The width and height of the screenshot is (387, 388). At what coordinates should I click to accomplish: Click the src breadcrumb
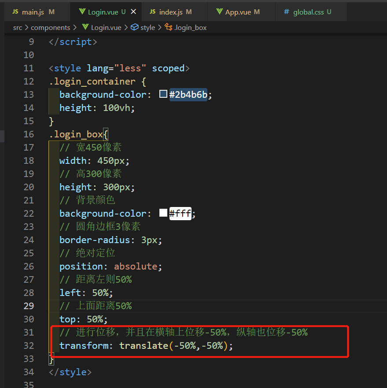[x=18, y=27]
